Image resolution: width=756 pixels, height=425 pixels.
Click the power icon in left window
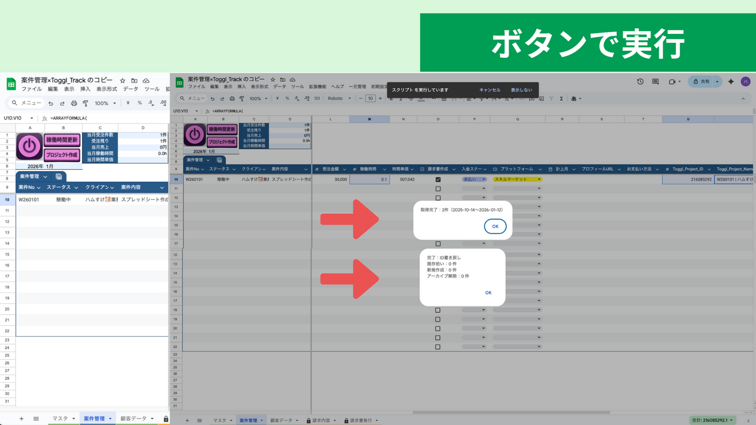click(29, 147)
